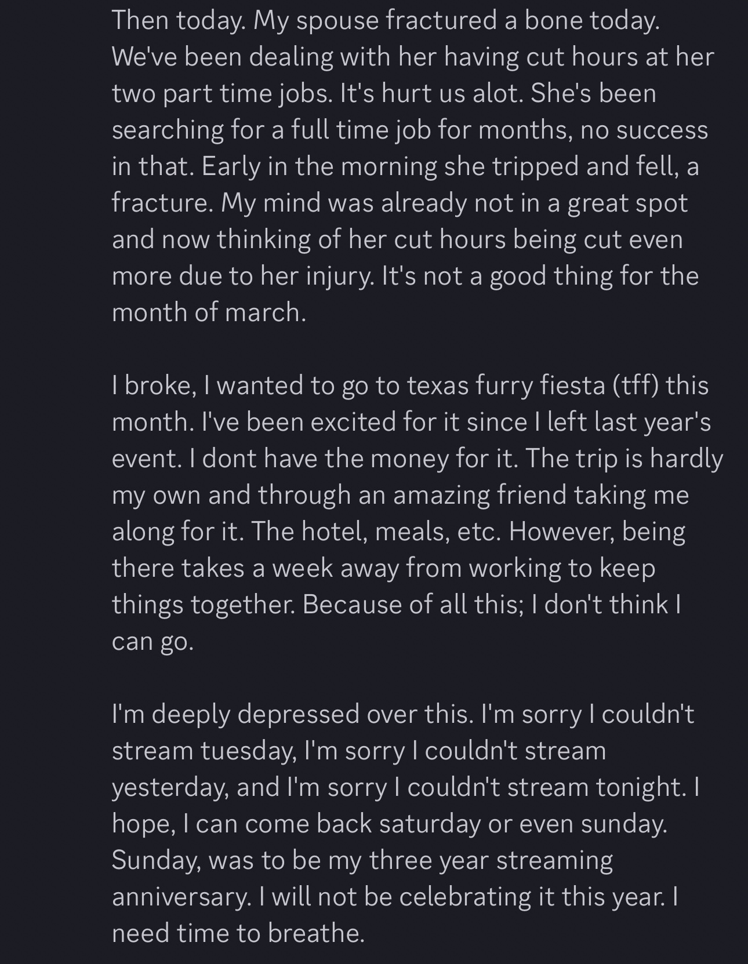748x964 pixels.
Task: Click the word "searching" in first paragraph
Action: [x=168, y=130]
